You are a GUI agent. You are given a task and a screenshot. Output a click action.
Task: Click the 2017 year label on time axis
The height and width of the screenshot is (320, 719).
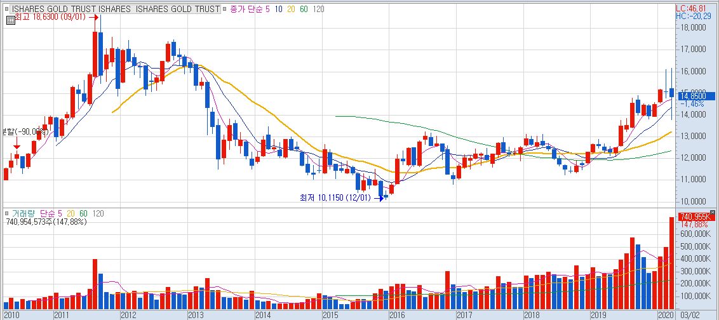point(464,315)
